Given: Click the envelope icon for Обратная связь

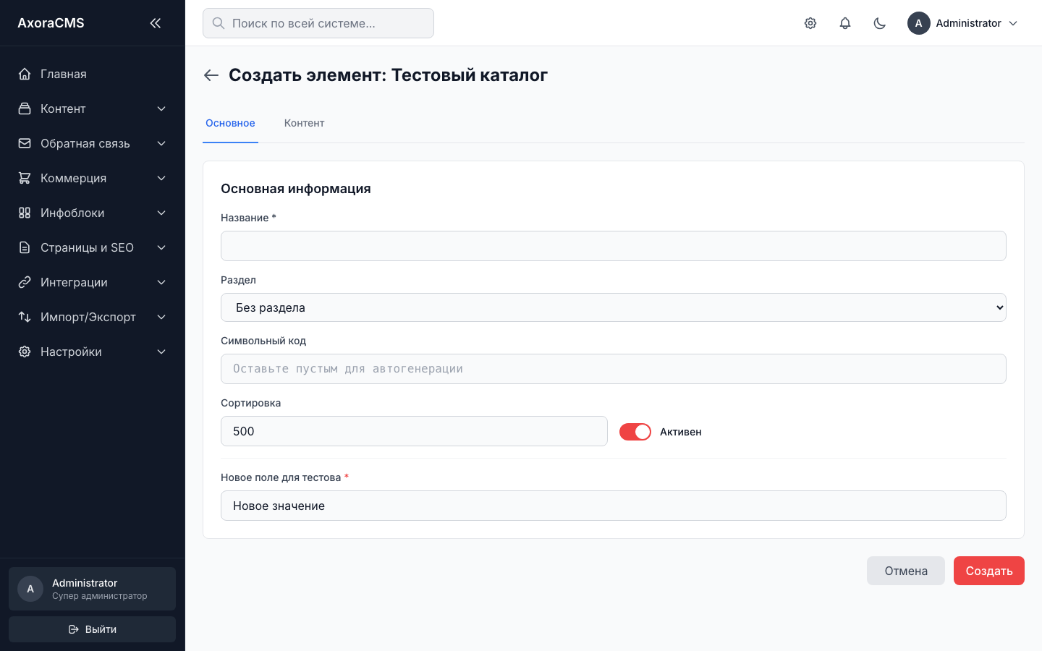Looking at the screenshot, I should [25, 143].
